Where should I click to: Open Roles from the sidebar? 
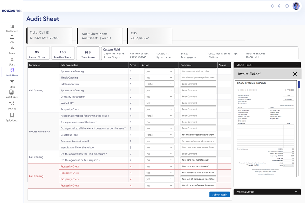pyautogui.click(x=12, y=50)
